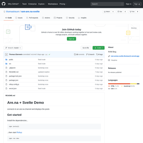Click the package.json file icon
This screenshot has width=143, height=143.
tap(7, 80)
